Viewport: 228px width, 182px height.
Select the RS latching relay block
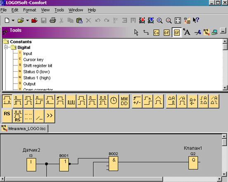pyautogui.click(x=7, y=116)
